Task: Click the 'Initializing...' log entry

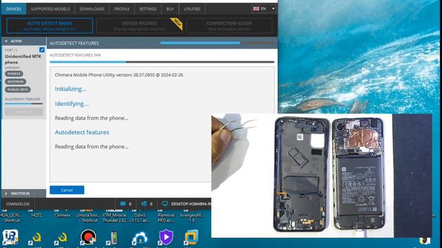Action: [x=70, y=89]
